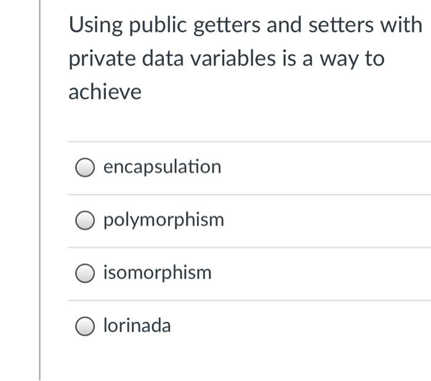Click the word "achieve" in the question

tap(105, 92)
